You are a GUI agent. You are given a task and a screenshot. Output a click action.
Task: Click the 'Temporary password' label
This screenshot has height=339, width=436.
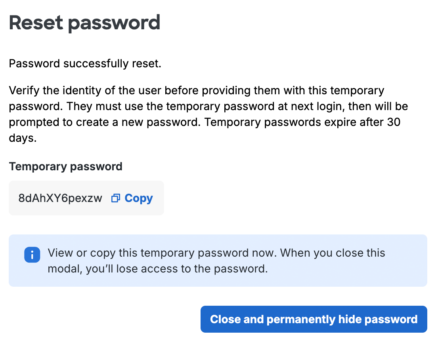pyautogui.click(x=65, y=166)
